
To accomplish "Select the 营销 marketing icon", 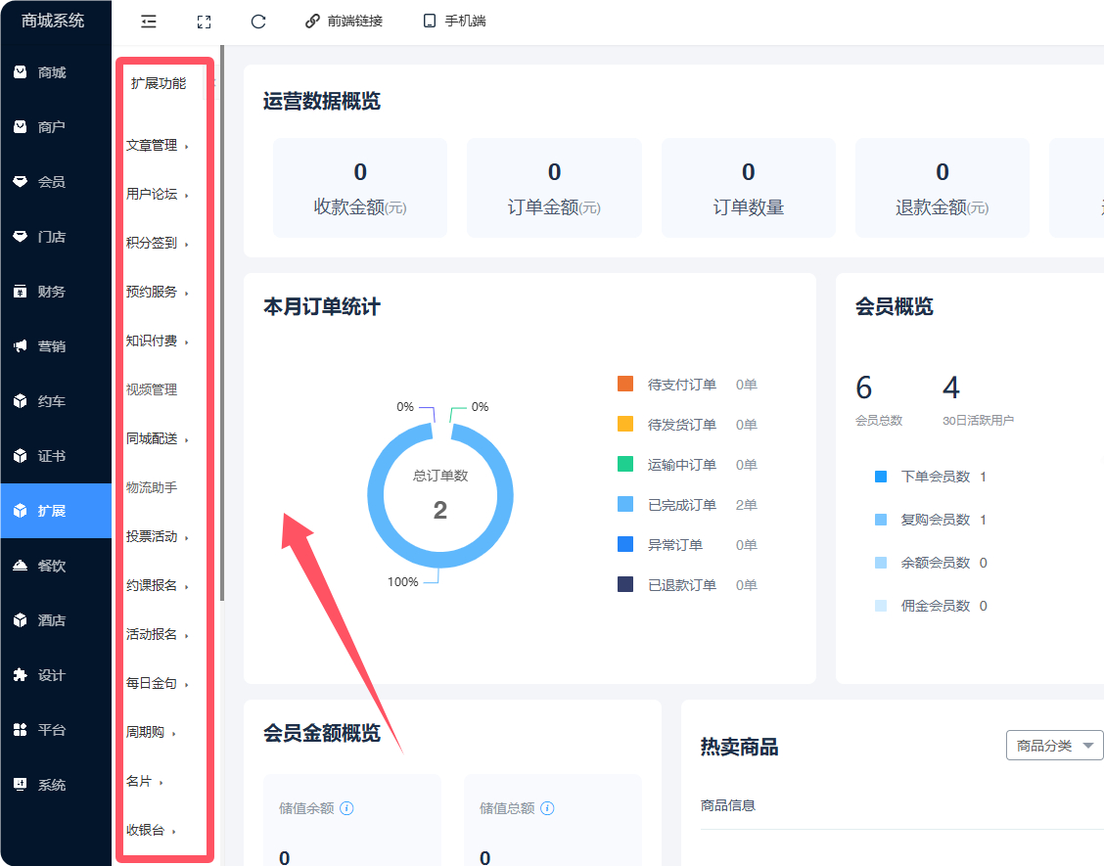I will point(35,345).
